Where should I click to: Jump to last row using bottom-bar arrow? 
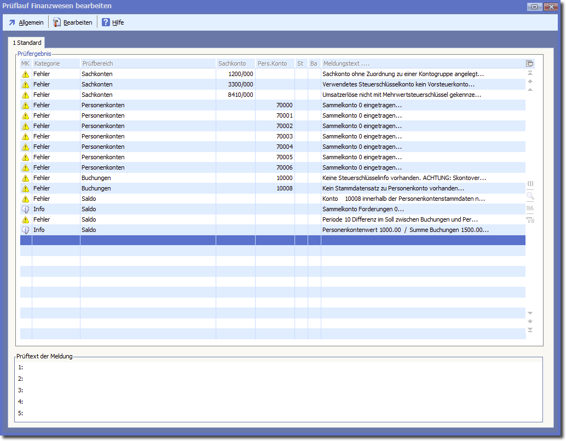click(x=530, y=330)
